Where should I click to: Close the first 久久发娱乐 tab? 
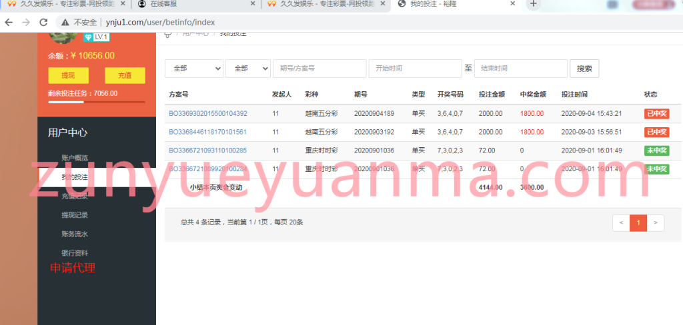(123, 4)
